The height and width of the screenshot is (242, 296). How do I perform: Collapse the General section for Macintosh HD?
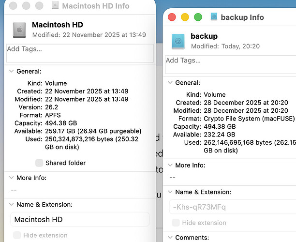click(11, 71)
